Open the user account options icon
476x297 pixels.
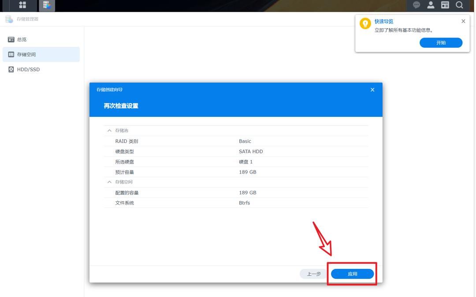pyautogui.click(x=431, y=5)
